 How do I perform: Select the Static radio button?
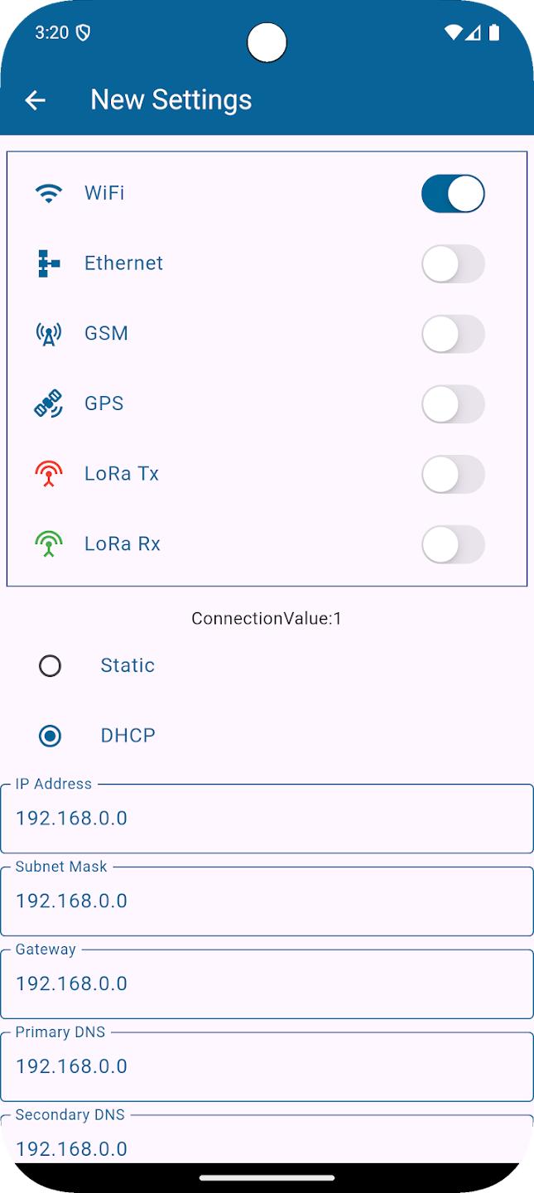50,665
